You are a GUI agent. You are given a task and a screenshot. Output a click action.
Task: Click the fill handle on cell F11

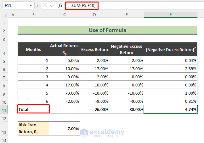pos(197,113)
